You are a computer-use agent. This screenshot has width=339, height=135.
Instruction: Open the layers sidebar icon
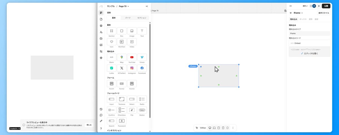point(101,26)
